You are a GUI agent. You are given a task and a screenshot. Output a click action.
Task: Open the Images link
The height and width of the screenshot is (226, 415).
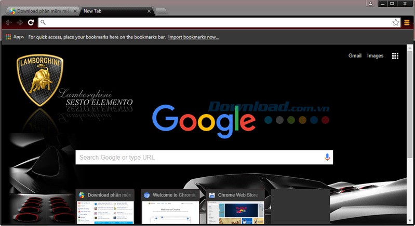click(x=375, y=56)
